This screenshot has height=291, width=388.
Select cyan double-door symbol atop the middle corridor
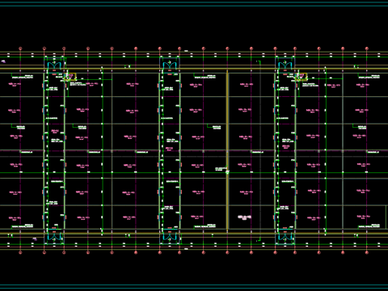[170, 65]
